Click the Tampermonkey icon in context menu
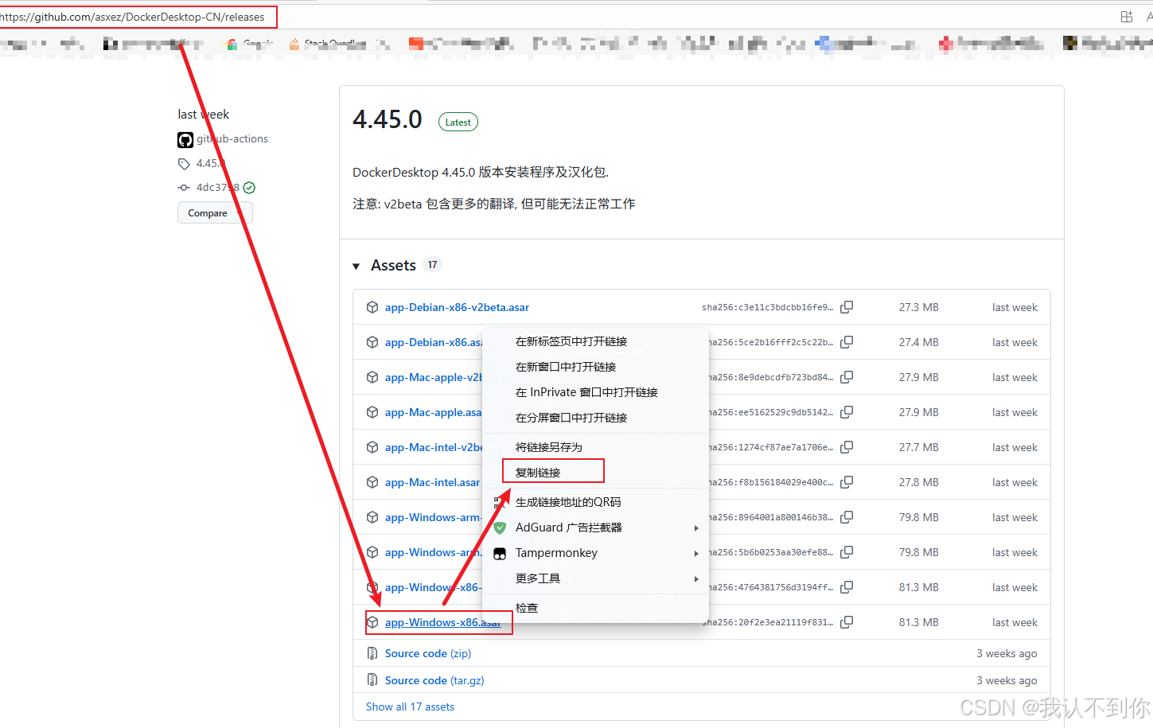The width and height of the screenshot is (1153, 728). [500, 553]
